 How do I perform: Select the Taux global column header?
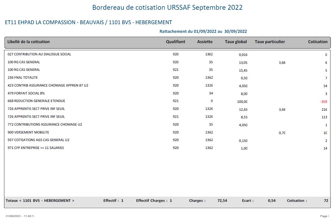click(236, 42)
